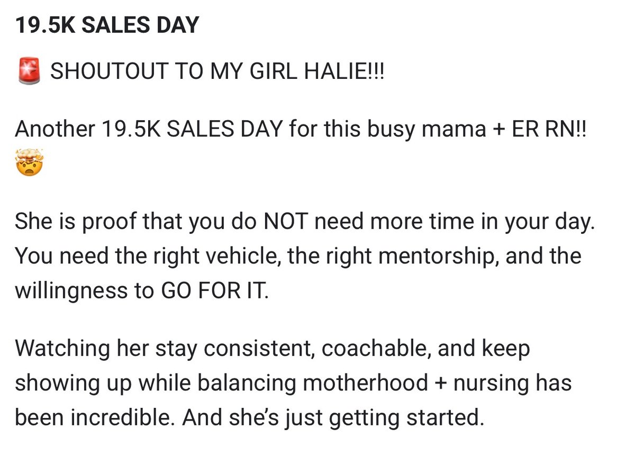Click the text 'ER RN!!'

tap(562, 128)
